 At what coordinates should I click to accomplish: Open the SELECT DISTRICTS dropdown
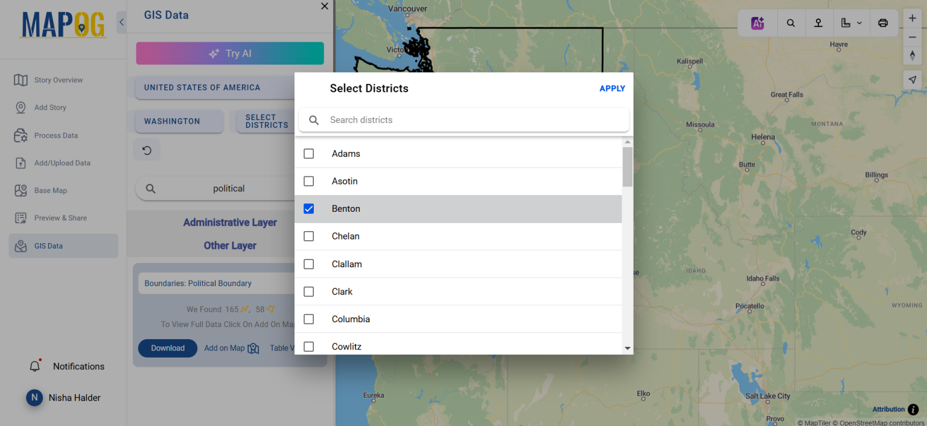(x=266, y=121)
